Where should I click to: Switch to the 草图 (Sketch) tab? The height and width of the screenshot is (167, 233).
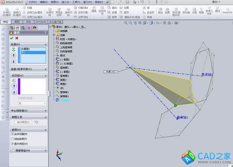click(x=16, y=22)
